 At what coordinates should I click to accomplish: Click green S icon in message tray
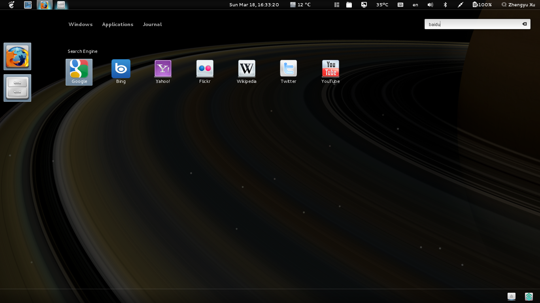click(529, 296)
